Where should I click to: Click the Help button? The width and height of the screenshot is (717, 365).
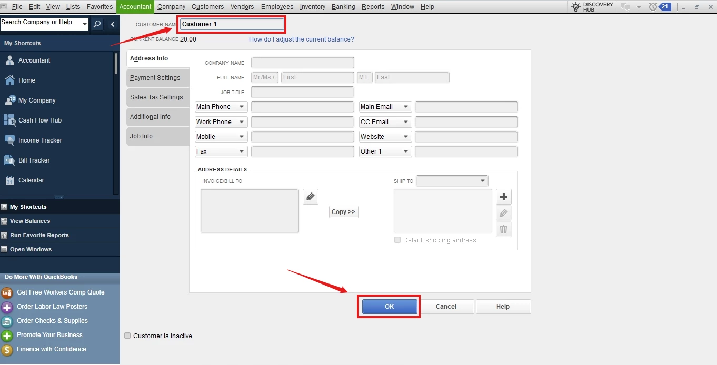click(503, 307)
